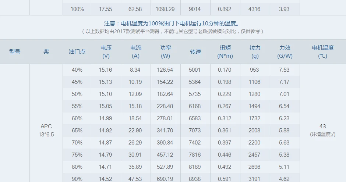Click power value 126.54
Viewport: 346px width, 182px height.
(165, 70)
